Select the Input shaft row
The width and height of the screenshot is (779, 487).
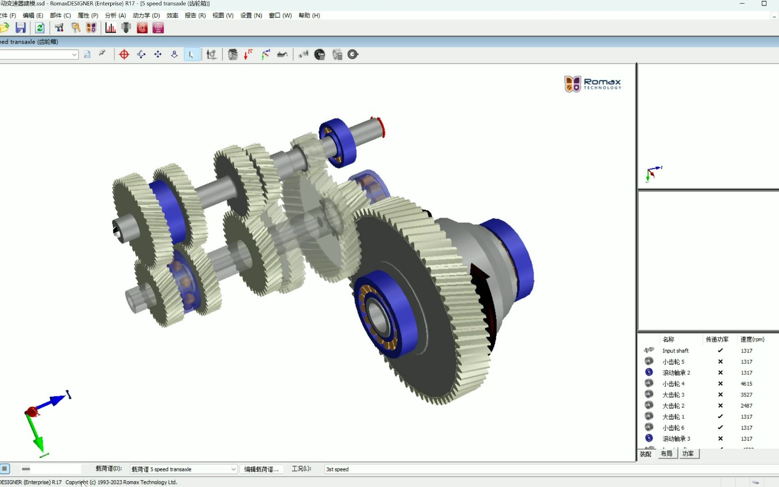coord(708,351)
